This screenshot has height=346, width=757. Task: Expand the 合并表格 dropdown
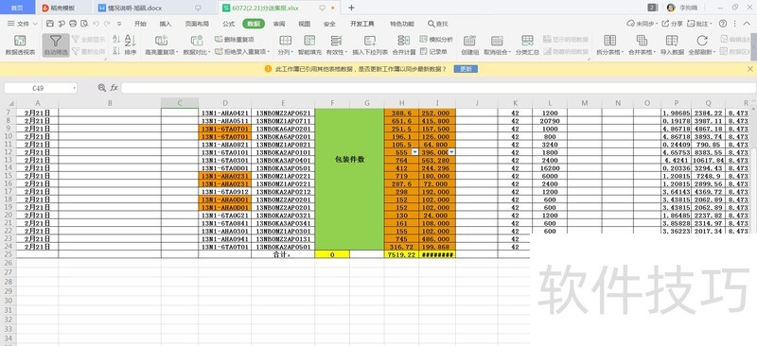[654, 52]
